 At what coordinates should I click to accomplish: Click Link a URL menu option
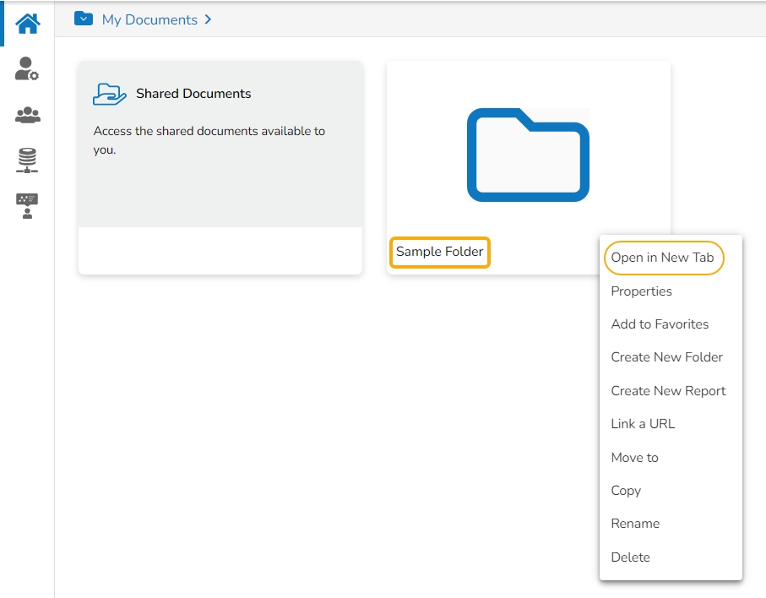[643, 424]
